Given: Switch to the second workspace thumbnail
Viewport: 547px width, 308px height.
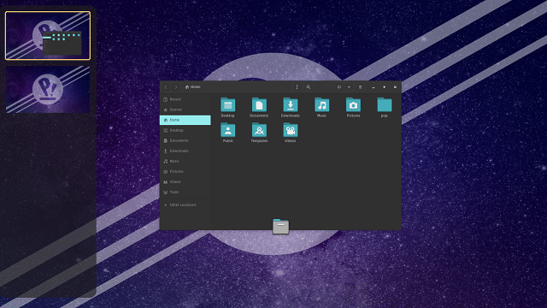Looking at the screenshot, I should 48,89.
